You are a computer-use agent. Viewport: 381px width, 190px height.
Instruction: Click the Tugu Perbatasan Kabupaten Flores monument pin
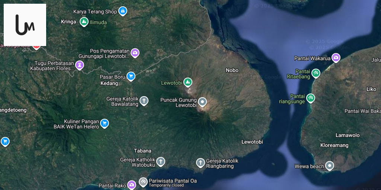[79, 65]
